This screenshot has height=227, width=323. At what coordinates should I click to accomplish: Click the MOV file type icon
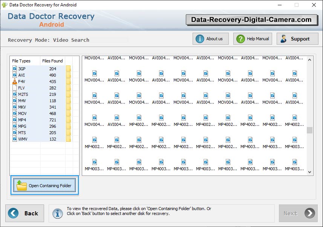point(15,113)
